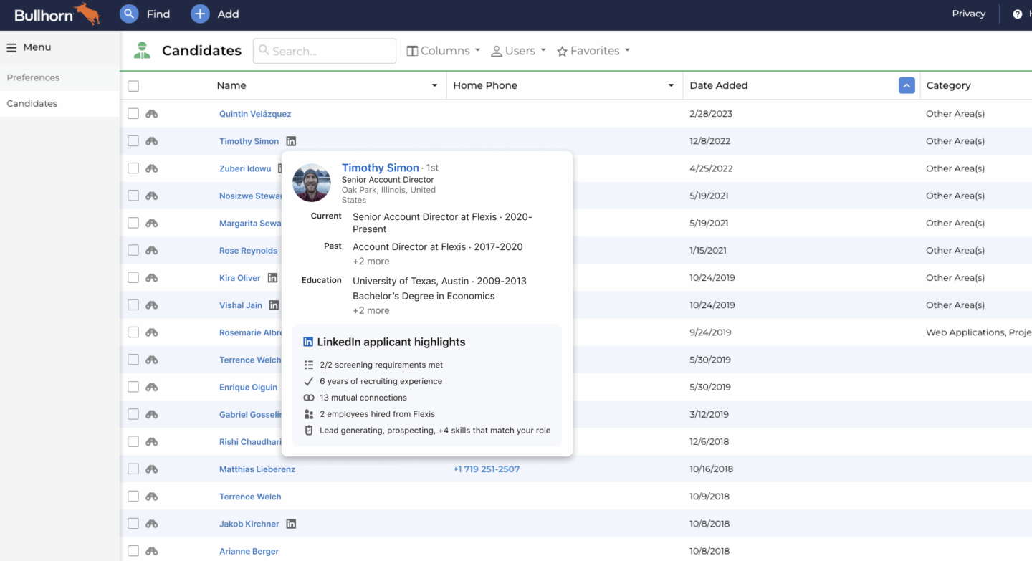Check the Quintin Velázquez row checkbox
1032x561 pixels.
coord(133,113)
